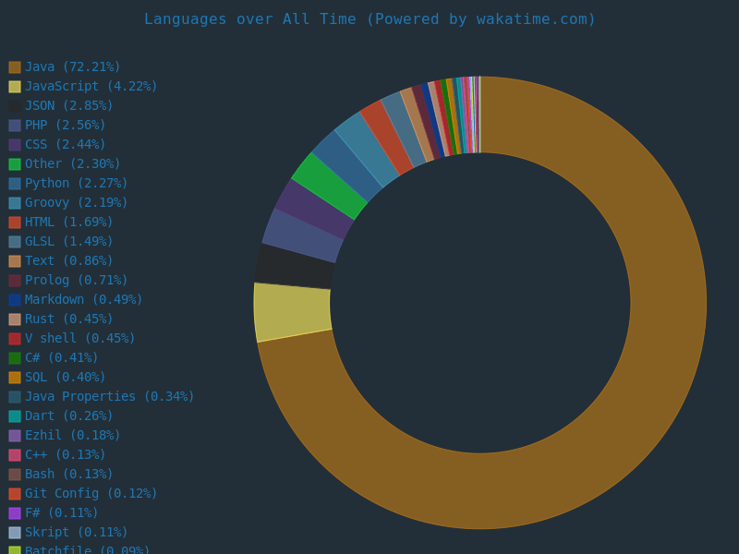Select the JSON legend swatch icon
Viewport: 739px width, 554px height.
click(13, 105)
